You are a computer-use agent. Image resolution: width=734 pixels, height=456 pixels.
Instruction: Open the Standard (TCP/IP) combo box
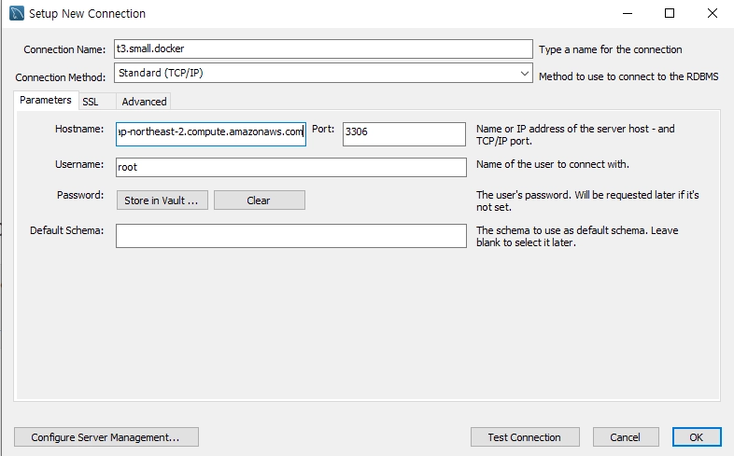(323, 74)
